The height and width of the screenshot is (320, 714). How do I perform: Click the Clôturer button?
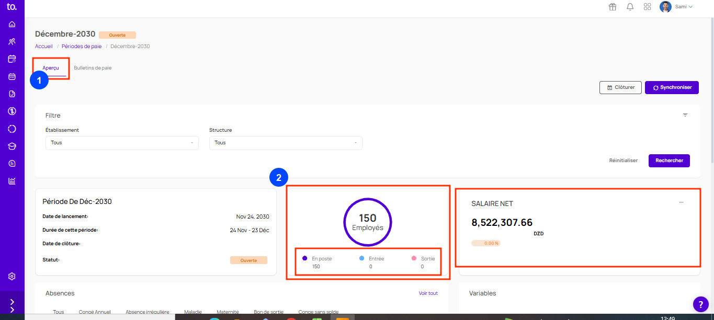pyautogui.click(x=620, y=87)
